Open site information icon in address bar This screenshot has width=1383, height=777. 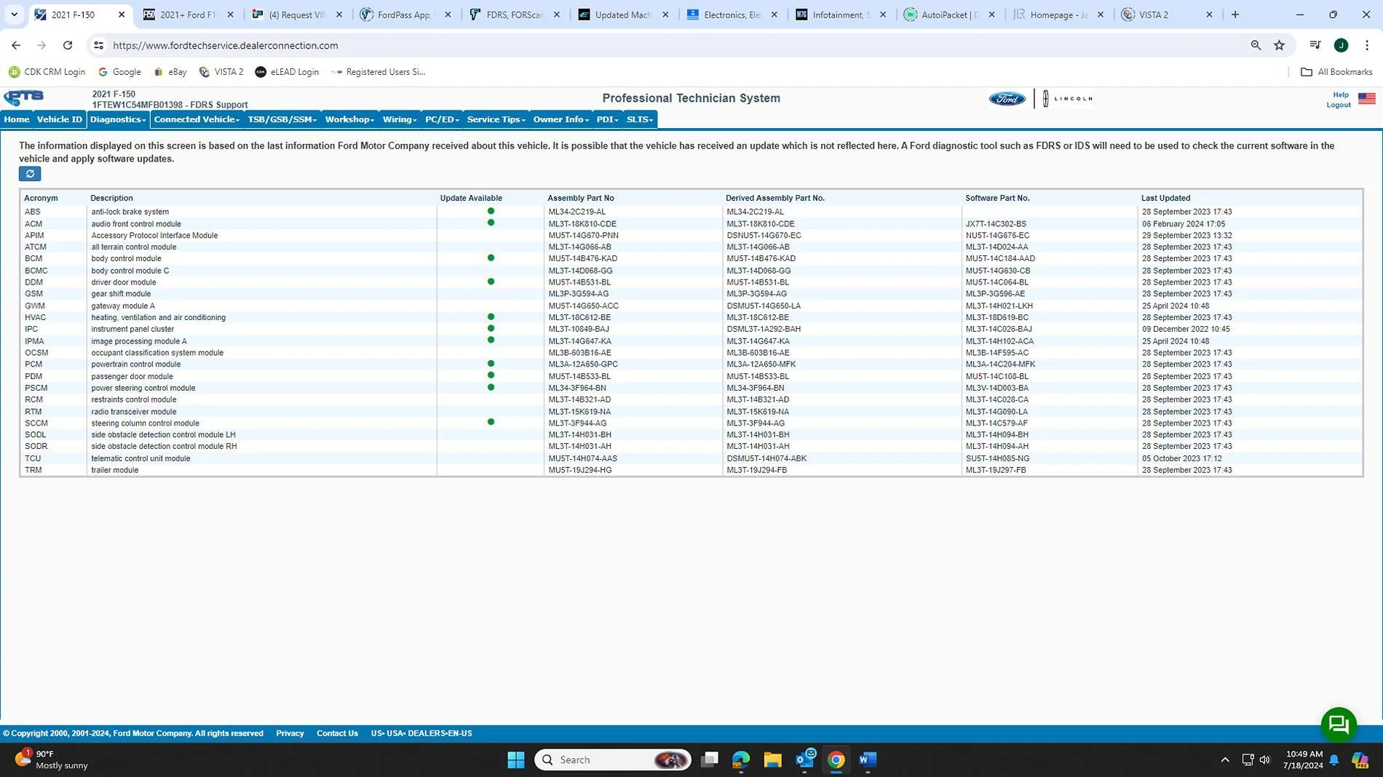point(98,45)
